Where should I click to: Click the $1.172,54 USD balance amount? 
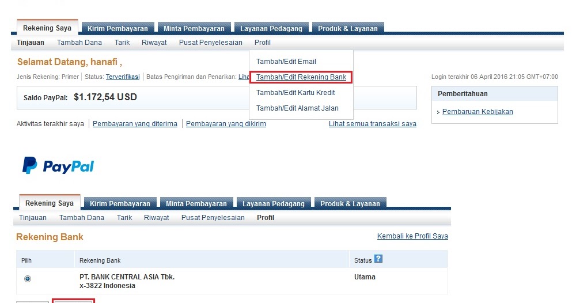(x=105, y=97)
